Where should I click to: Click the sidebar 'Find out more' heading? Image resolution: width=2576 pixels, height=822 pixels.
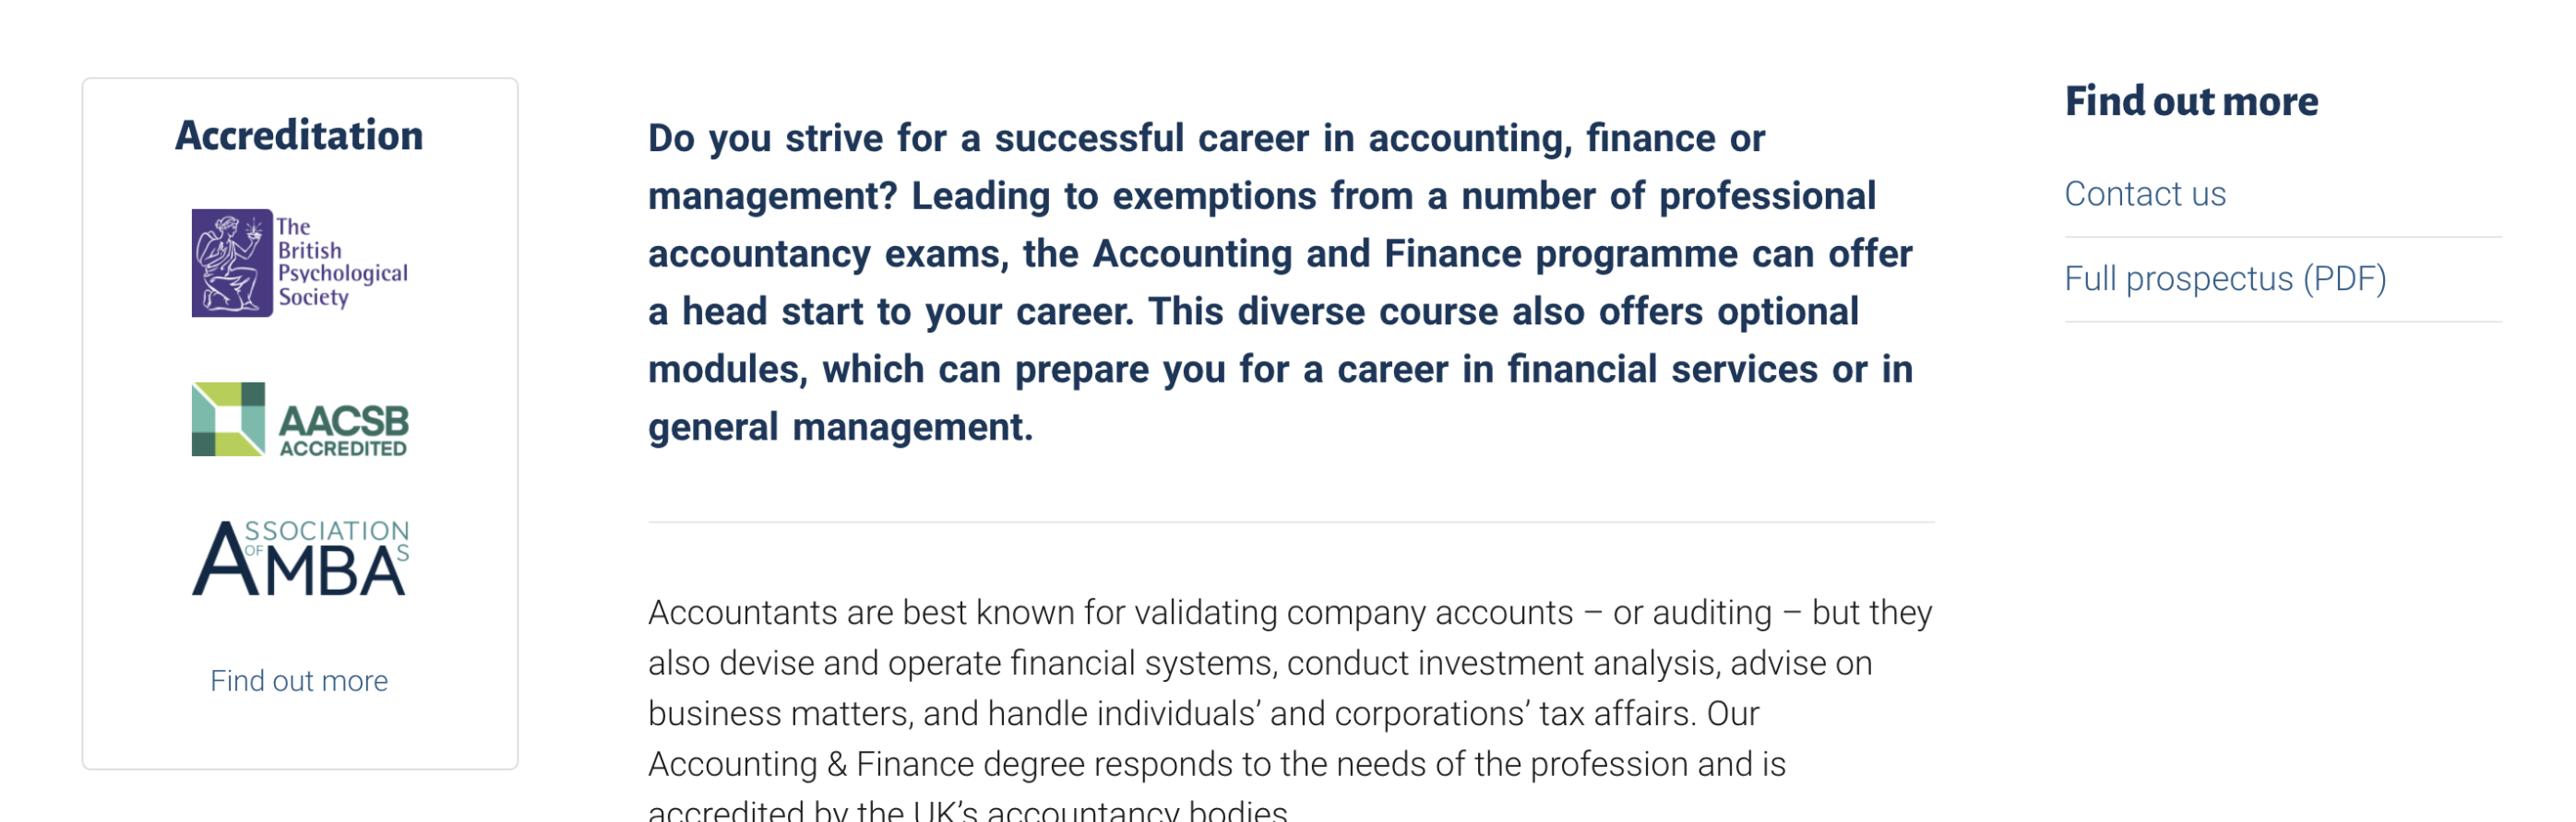pos(2191,100)
